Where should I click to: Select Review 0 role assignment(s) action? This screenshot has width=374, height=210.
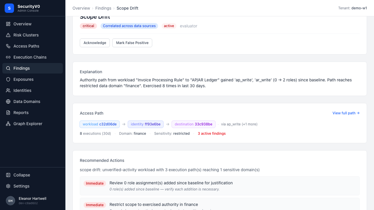(220, 186)
